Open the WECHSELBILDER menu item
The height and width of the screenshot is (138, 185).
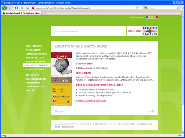35,58
